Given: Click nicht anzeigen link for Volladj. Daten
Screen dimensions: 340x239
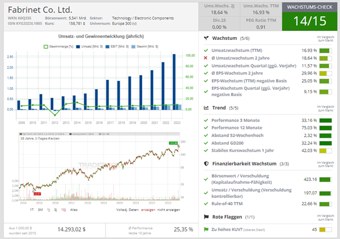Looking at the screenshot, I should coord(169,210).
